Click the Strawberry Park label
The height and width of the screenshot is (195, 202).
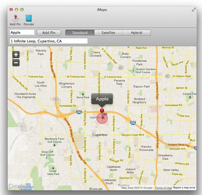click(165, 157)
